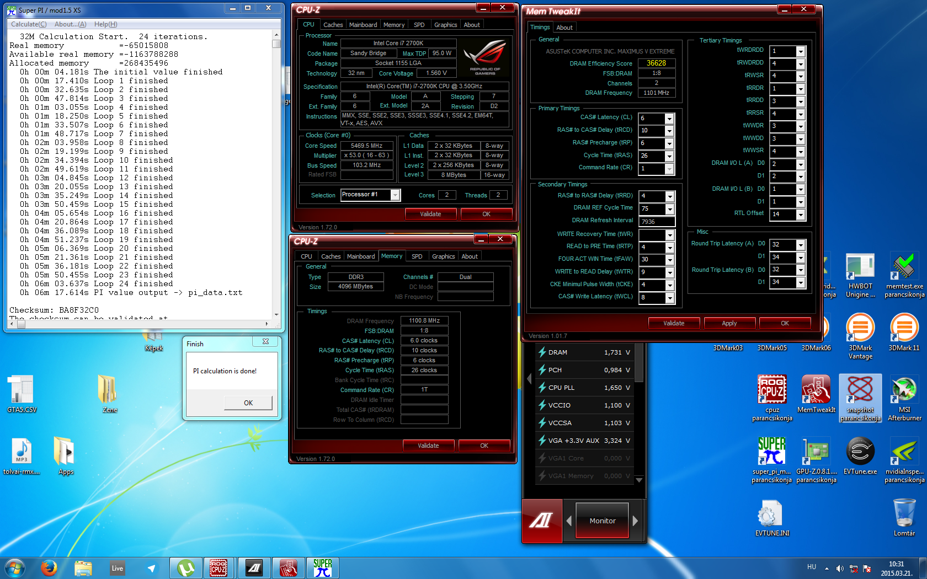Launch 3DMark Vantage desktop icon
Viewport: 927px width, 579px height.
tap(860, 336)
